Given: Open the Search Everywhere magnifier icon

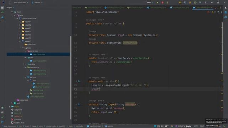Looking at the screenshot, I should (x=200, y=2).
